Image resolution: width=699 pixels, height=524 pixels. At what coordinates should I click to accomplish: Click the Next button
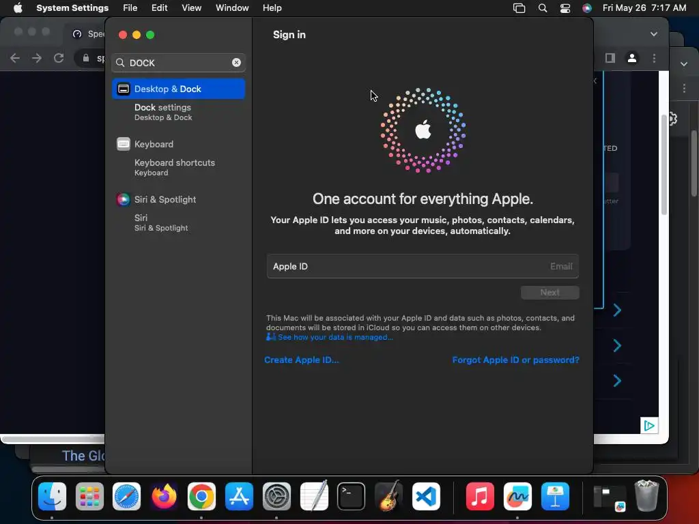tap(550, 292)
